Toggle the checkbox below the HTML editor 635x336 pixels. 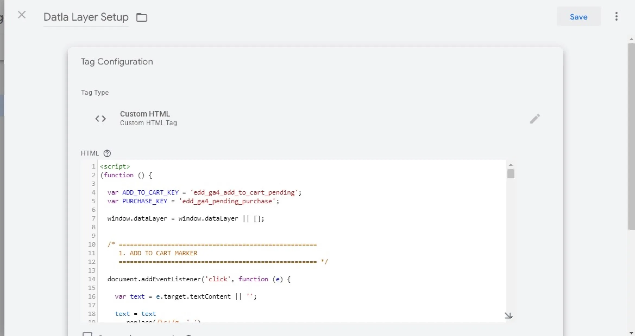[x=87, y=334]
